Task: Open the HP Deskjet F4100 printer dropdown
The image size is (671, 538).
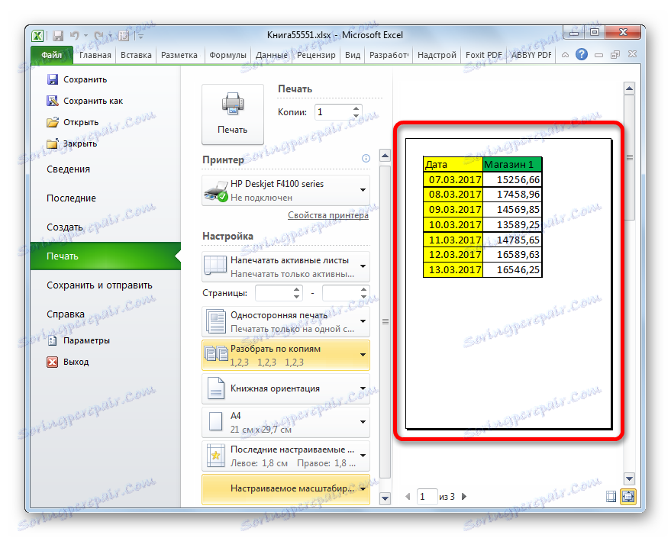Action: tap(285, 191)
